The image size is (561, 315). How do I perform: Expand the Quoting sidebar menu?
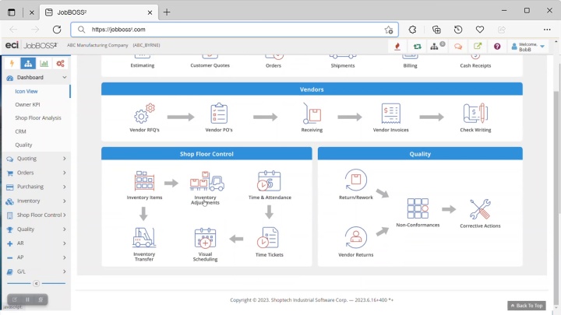tap(36, 159)
